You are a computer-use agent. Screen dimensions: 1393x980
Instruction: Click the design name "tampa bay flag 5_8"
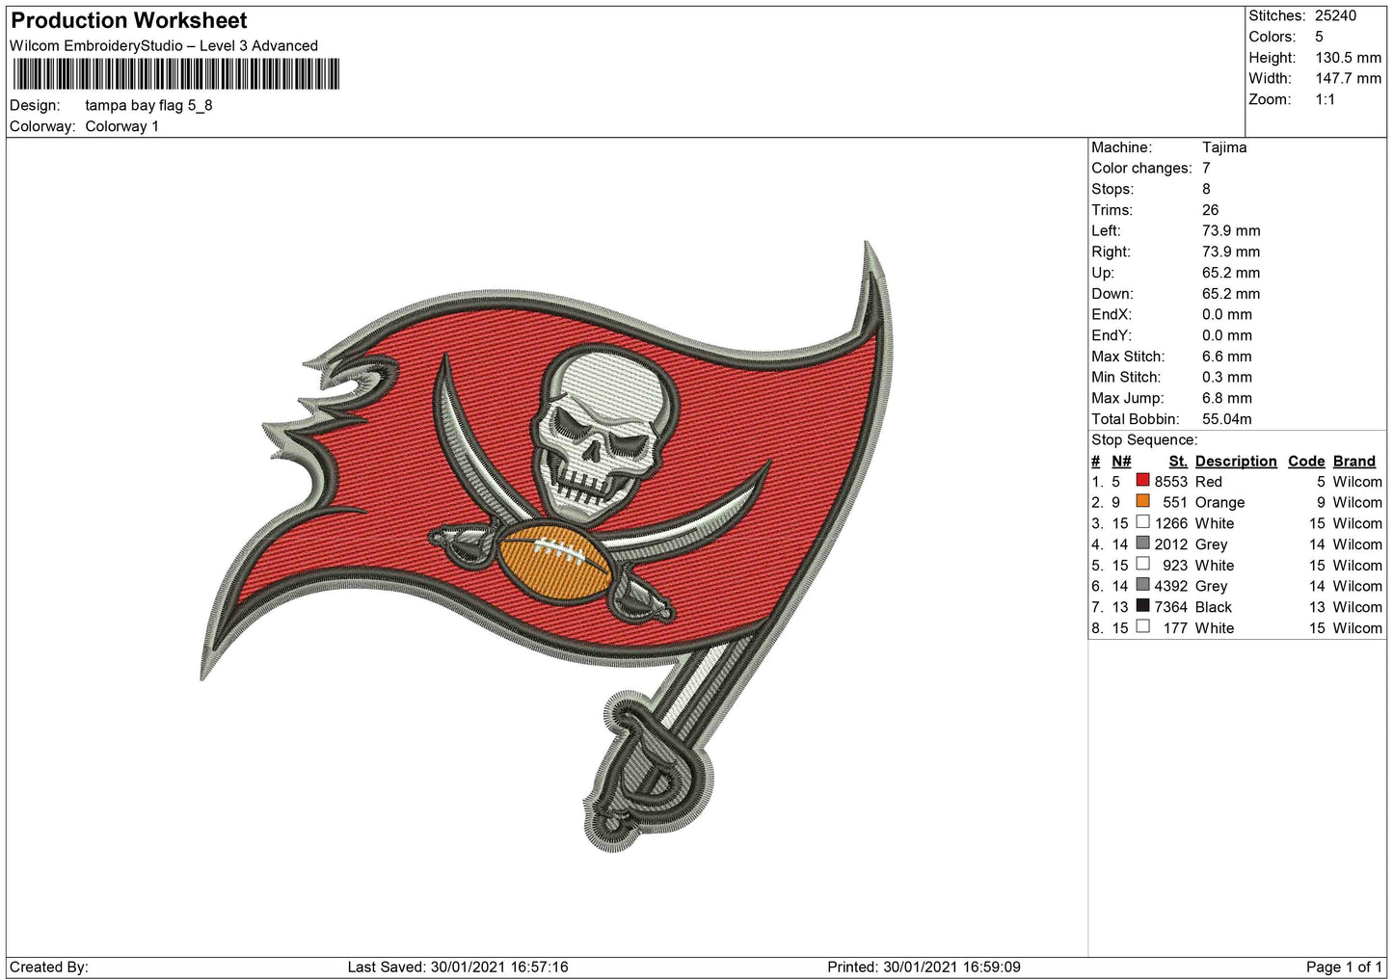click(148, 106)
